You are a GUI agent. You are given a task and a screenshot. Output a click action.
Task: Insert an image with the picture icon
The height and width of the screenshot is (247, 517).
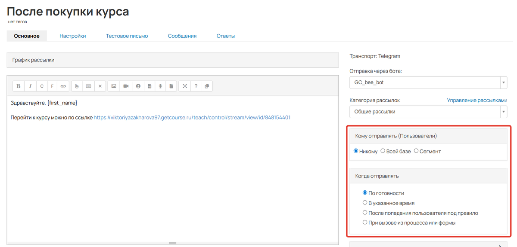(114, 86)
